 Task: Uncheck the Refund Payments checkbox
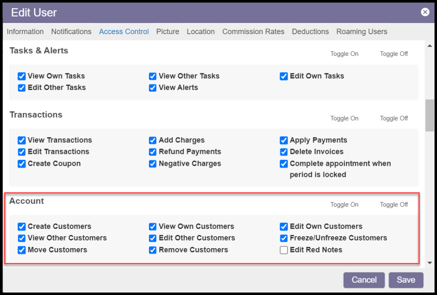(x=153, y=152)
